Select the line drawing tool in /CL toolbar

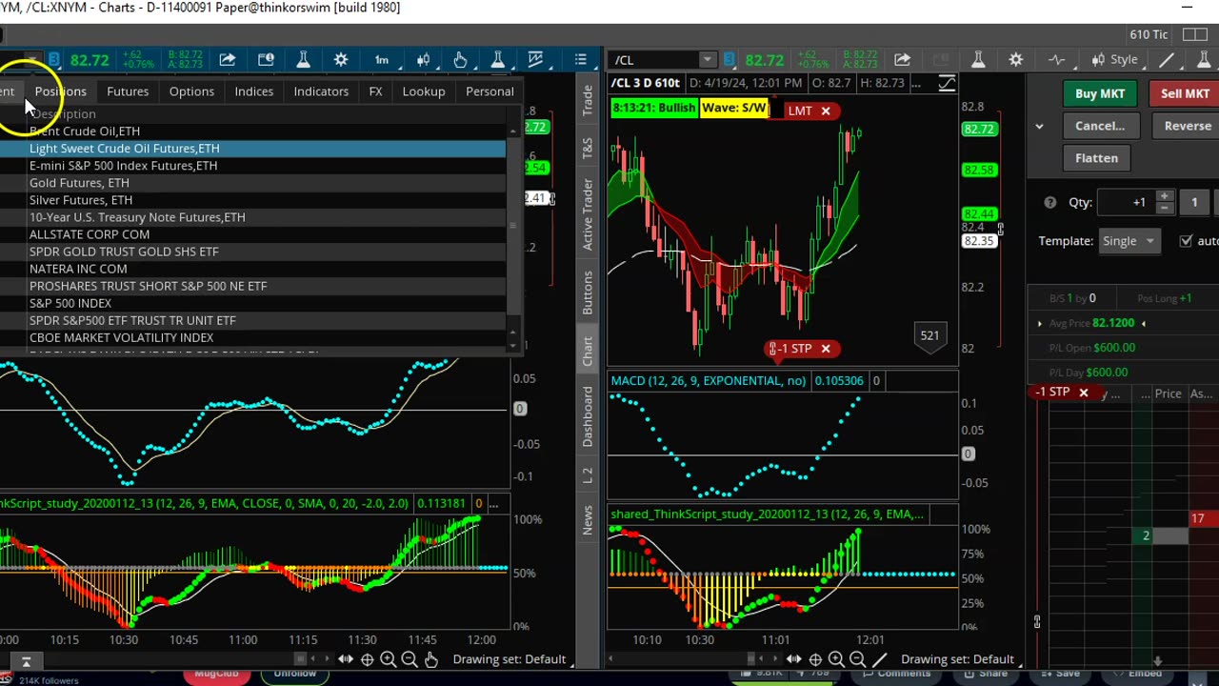coord(1167,60)
